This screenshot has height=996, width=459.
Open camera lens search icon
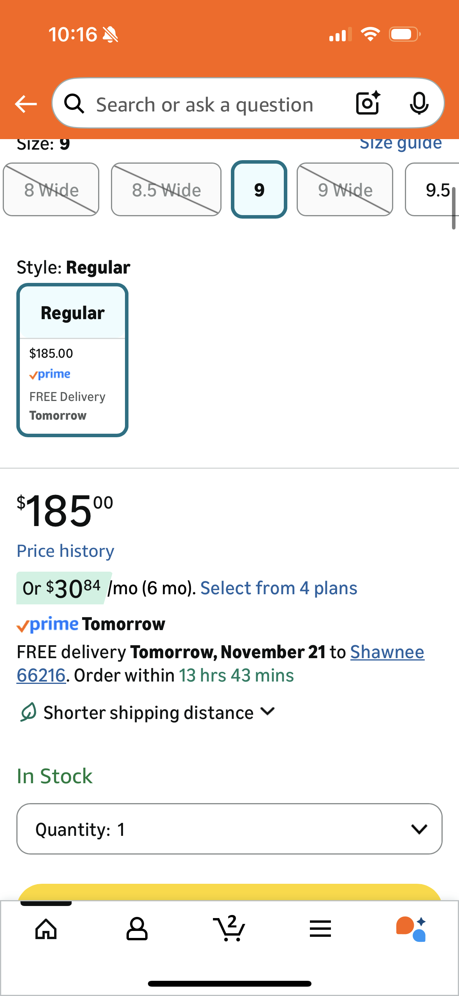tap(368, 103)
